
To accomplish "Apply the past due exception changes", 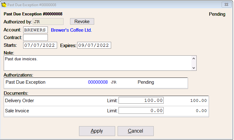I will 97,131.
